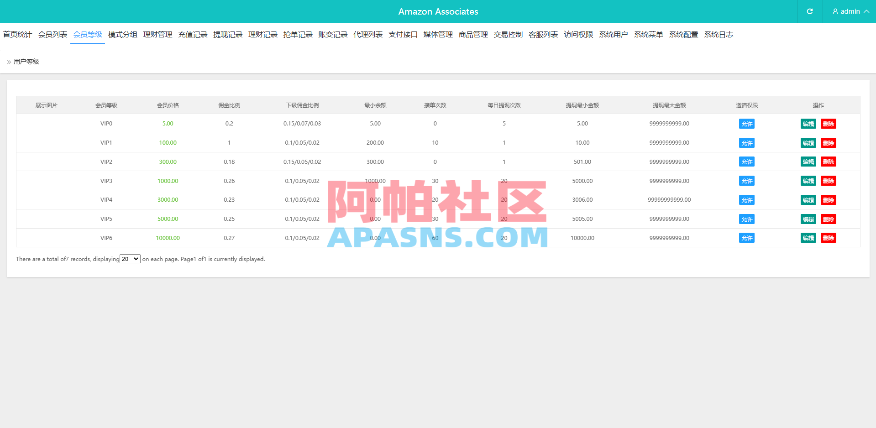Image resolution: width=876 pixels, height=428 pixels.
Task: Enable invite permission 允许 for VIP0
Action: (746, 123)
